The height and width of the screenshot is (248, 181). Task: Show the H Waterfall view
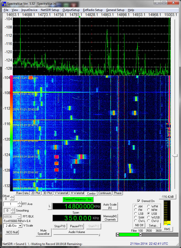tap(77, 193)
